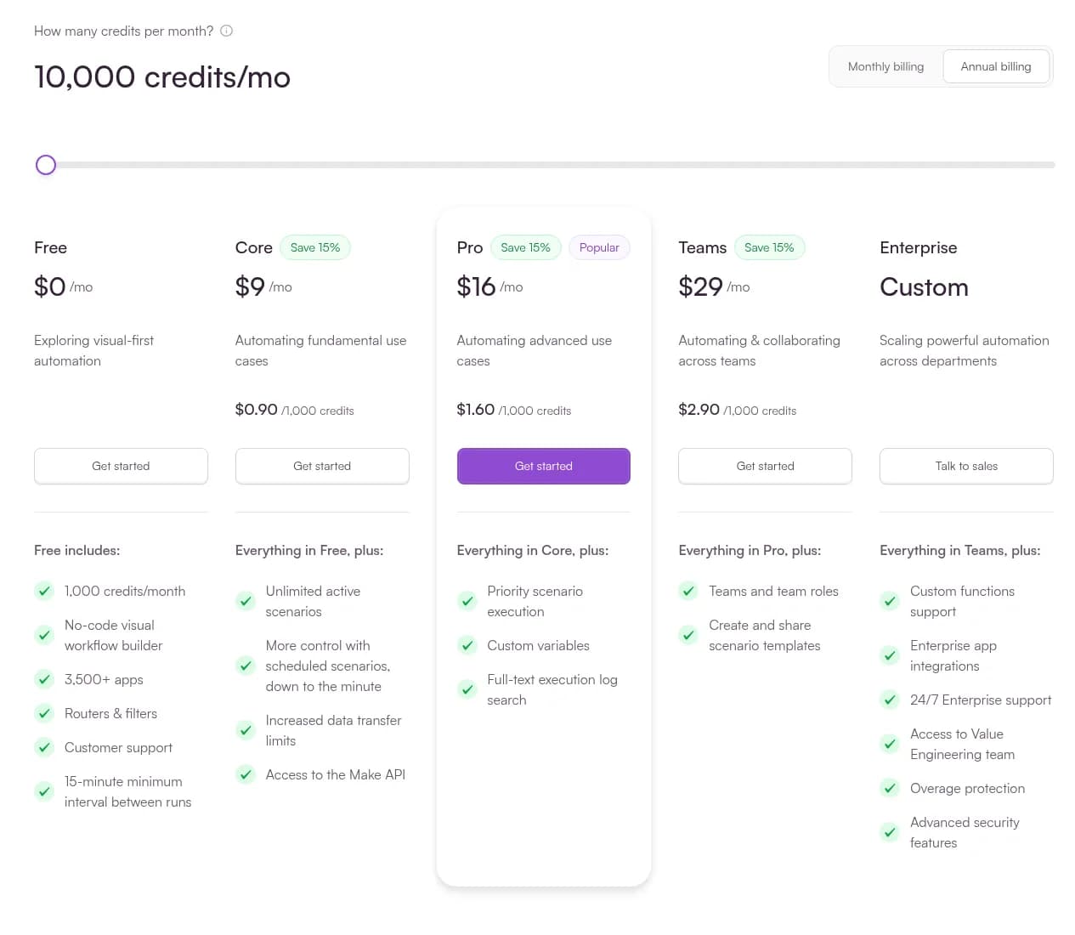Click checkmark beside 24/7 Enterprise support

point(890,700)
